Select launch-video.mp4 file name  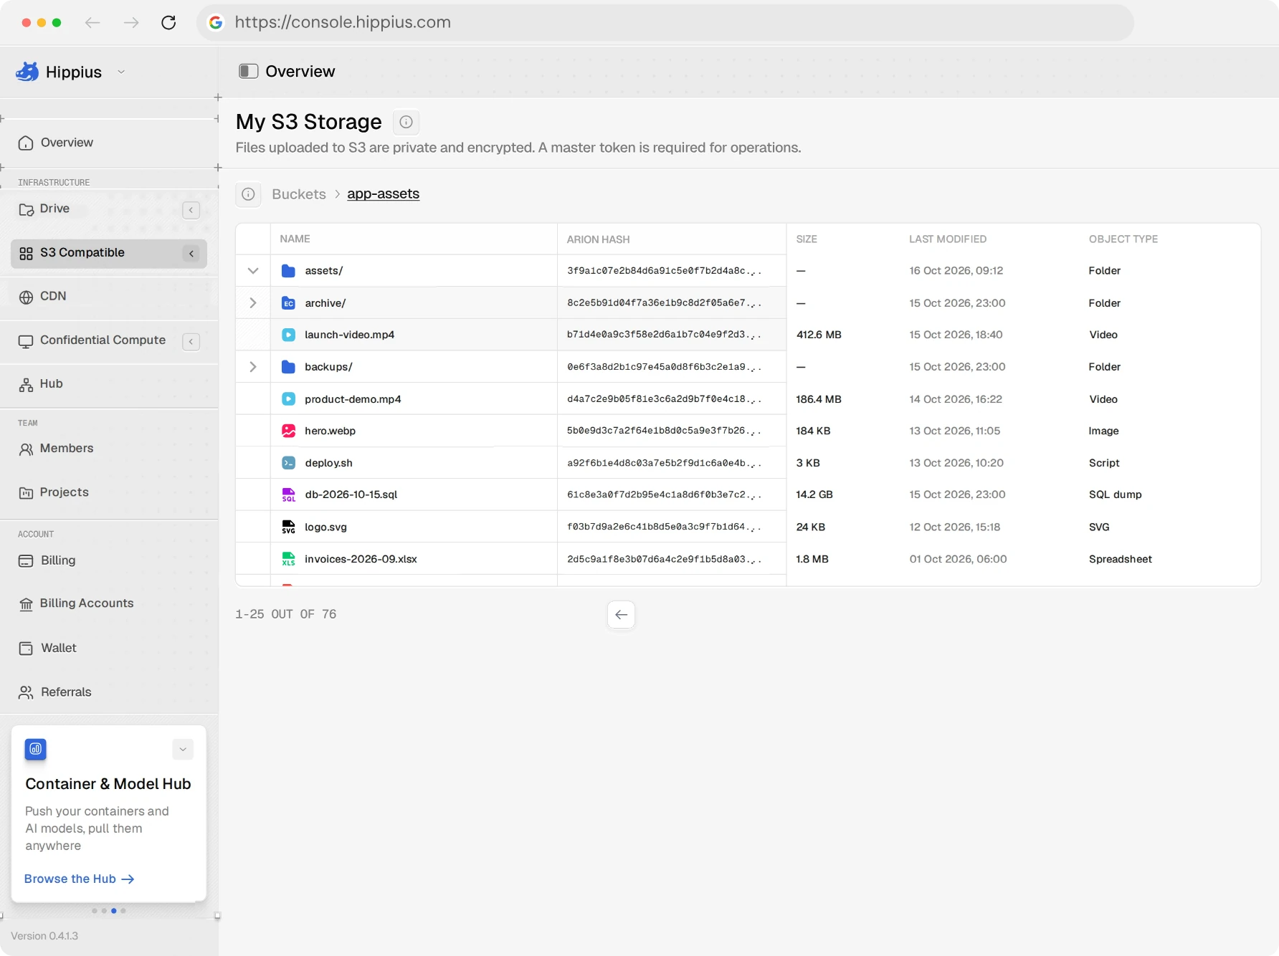click(x=350, y=335)
